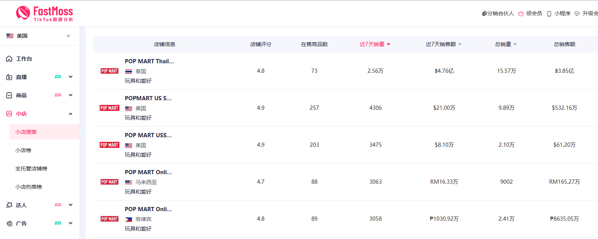Click the 直播 live stream icon
This screenshot has height=239, width=598.
[9, 77]
